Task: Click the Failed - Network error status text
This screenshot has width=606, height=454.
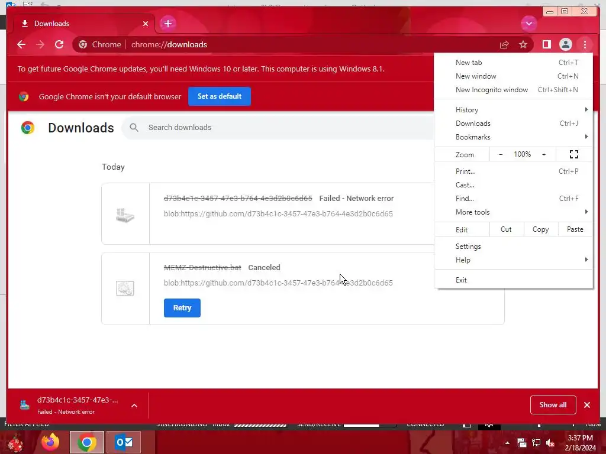Action: pyautogui.click(x=356, y=199)
